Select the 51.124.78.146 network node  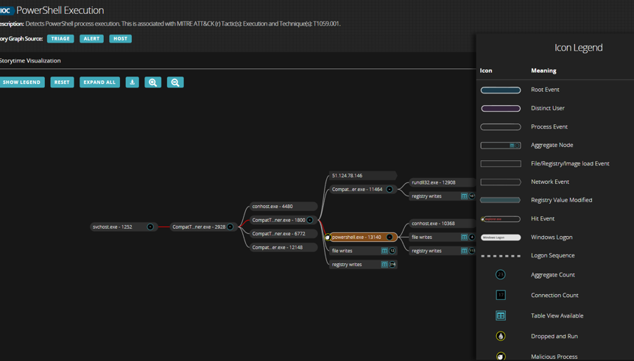(x=363, y=176)
